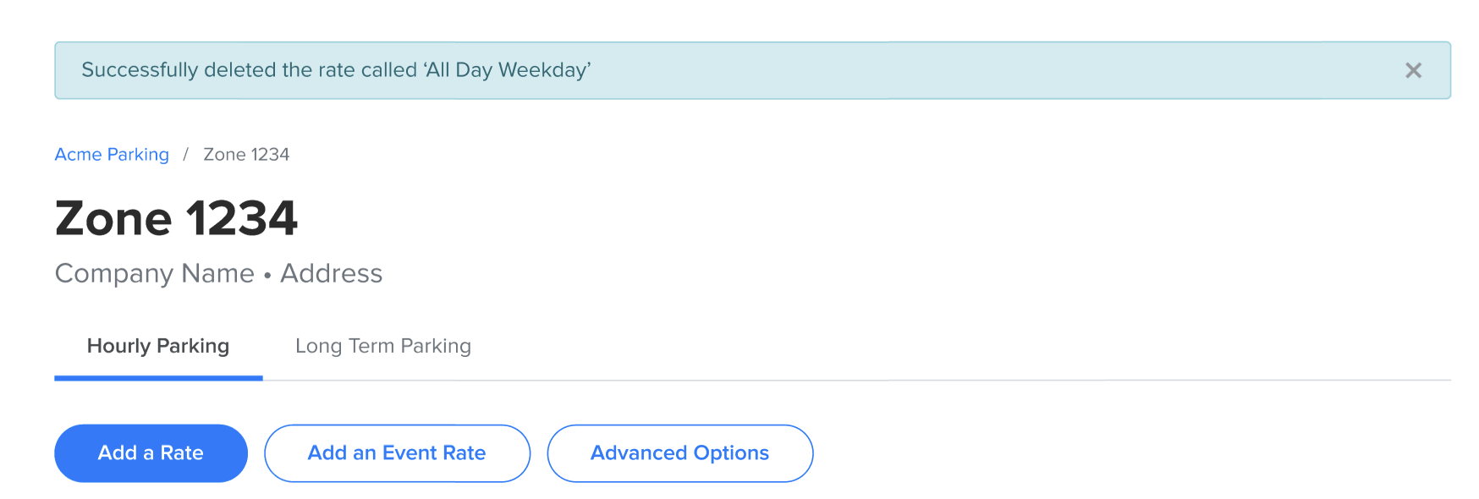Click the Zone 1234 breadcrumb item
This screenshot has height=499, width=1479.
(246, 155)
